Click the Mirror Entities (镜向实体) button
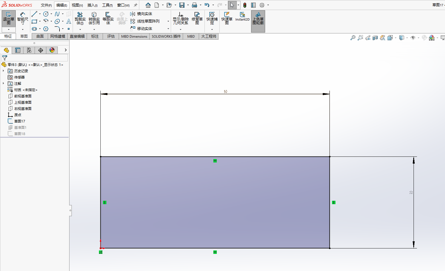This screenshot has width=445, height=271. click(x=142, y=14)
